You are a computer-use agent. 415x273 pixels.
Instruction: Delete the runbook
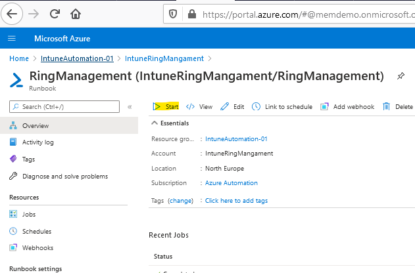point(397,107)
